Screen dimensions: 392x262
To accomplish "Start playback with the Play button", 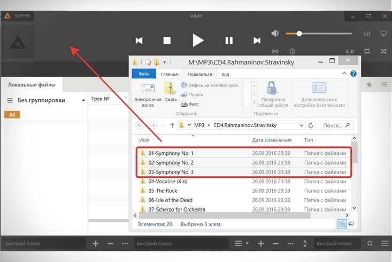I will [x=198, y=40].
